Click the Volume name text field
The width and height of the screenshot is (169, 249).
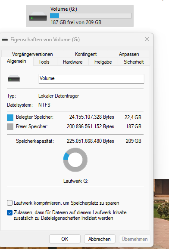91,79
